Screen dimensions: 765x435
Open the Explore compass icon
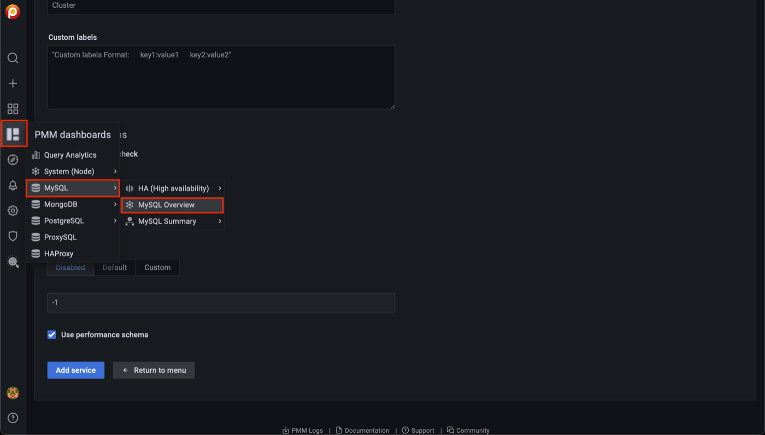click(x=13, y=160)
